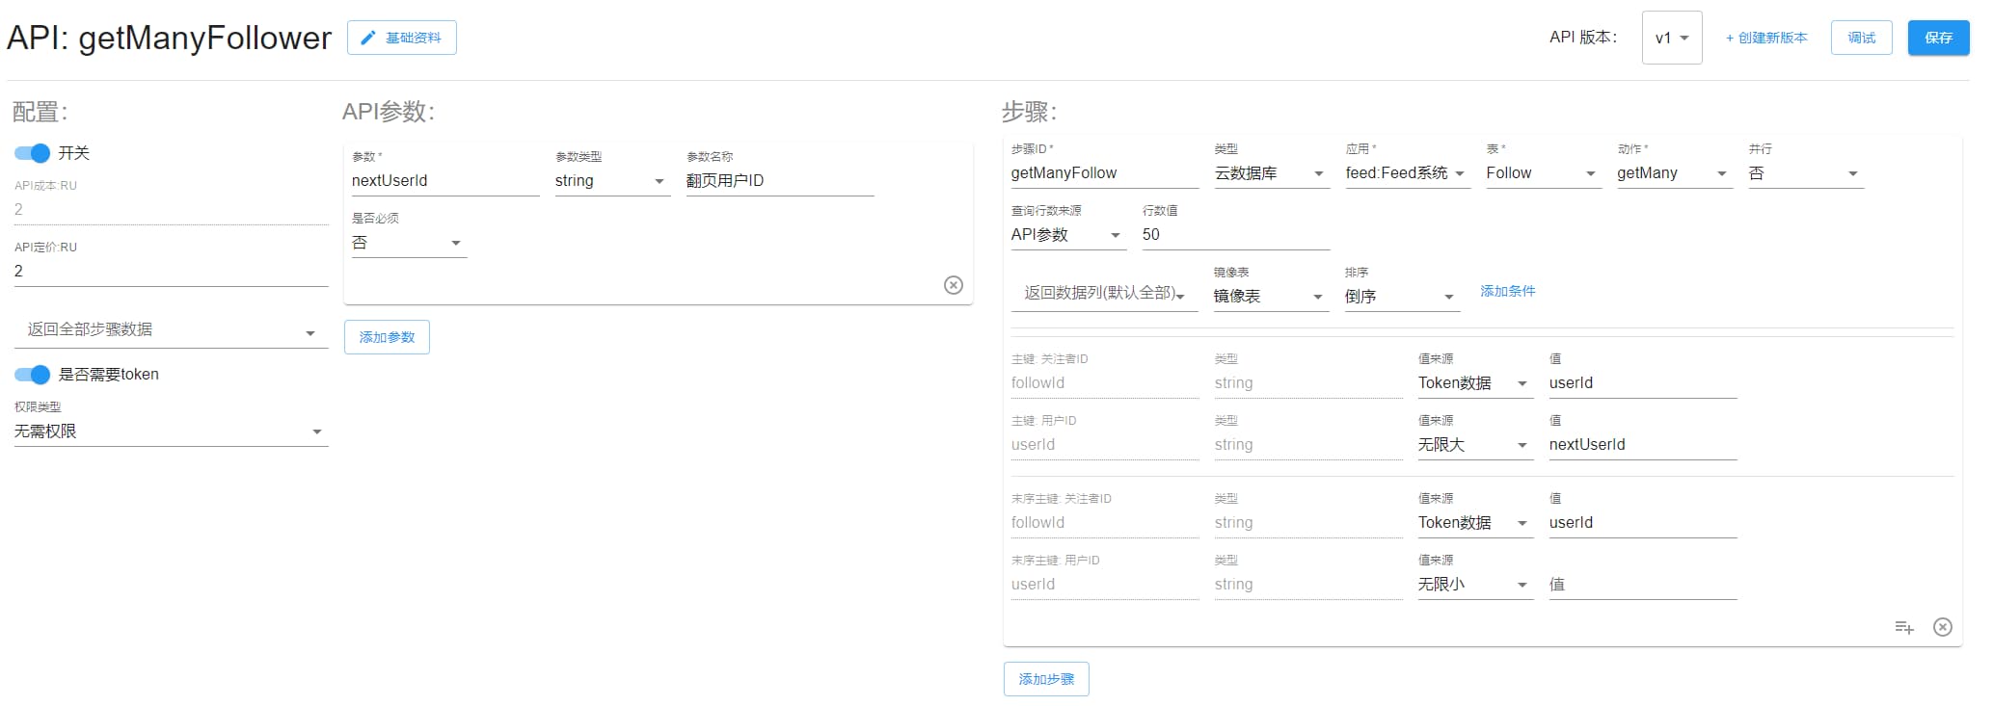Open the 表 Follow dropdown

(x=1544, y=173)
